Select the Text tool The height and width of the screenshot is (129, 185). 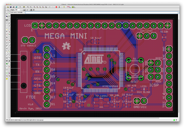tap(9, 55)
